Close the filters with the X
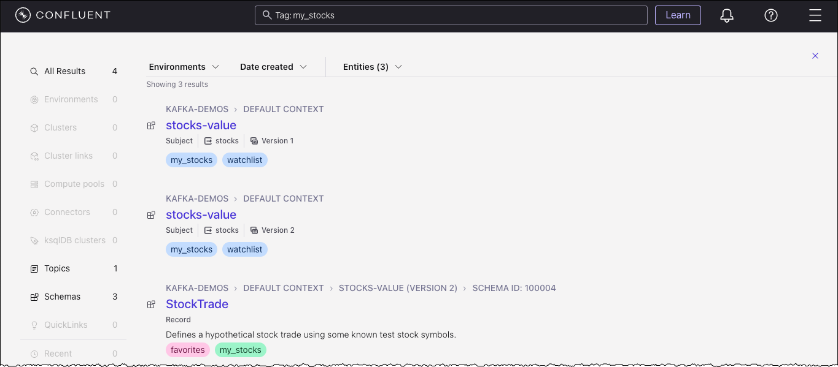 click(815, 56)
